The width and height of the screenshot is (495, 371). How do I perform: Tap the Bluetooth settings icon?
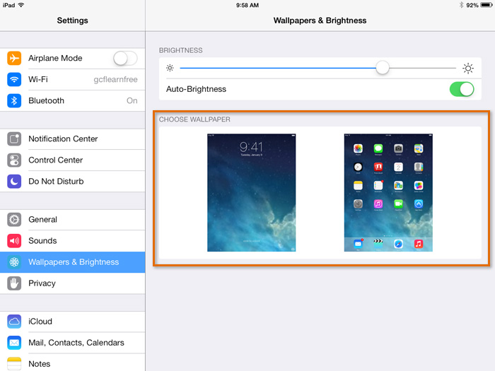click(x=14, y=100)
